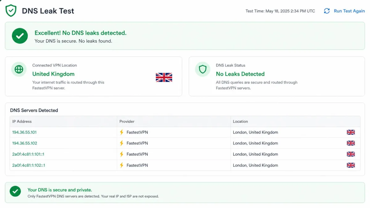
Task: Click the UK flag in the 2a0f:4c81:1:101::1 row
Action: coord(351,154)
